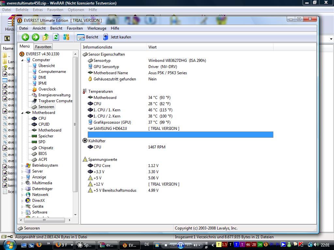The width and height of the screenshot is (334, 250).
Task: Click tree horizontal scrollbar right arrow
Action: 69,220
